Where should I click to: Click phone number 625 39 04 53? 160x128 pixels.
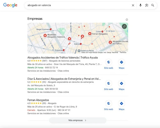(52, 89)
